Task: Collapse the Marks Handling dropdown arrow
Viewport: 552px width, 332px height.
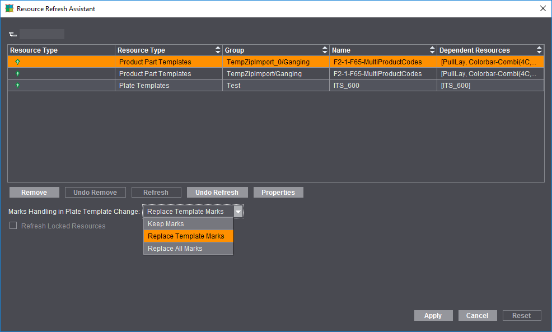Action: click(238, 212)
